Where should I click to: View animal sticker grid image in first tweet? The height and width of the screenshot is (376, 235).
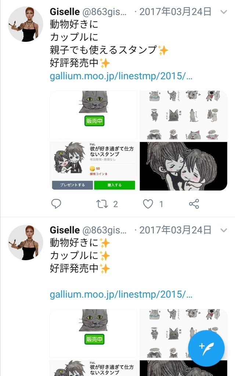[184, 115]
